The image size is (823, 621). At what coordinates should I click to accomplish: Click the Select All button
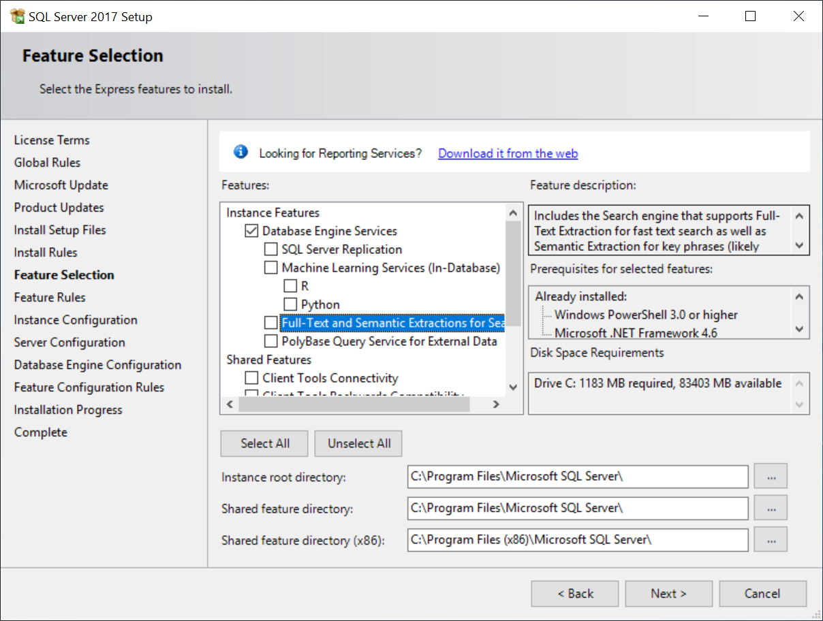click(265, 443)
